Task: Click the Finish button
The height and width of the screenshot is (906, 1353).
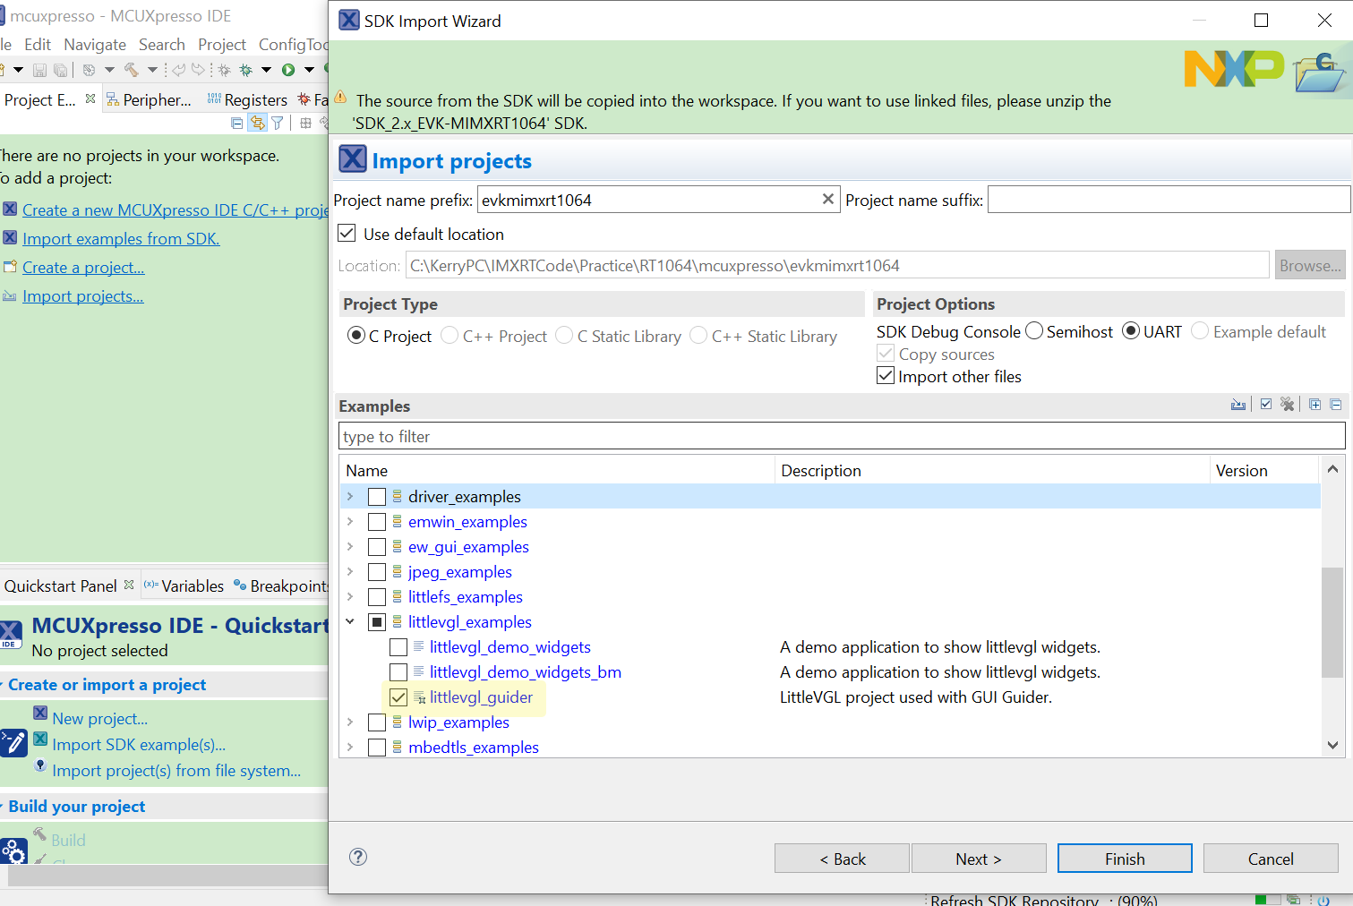Action: pyautogui.click(x=1124, y=858)
